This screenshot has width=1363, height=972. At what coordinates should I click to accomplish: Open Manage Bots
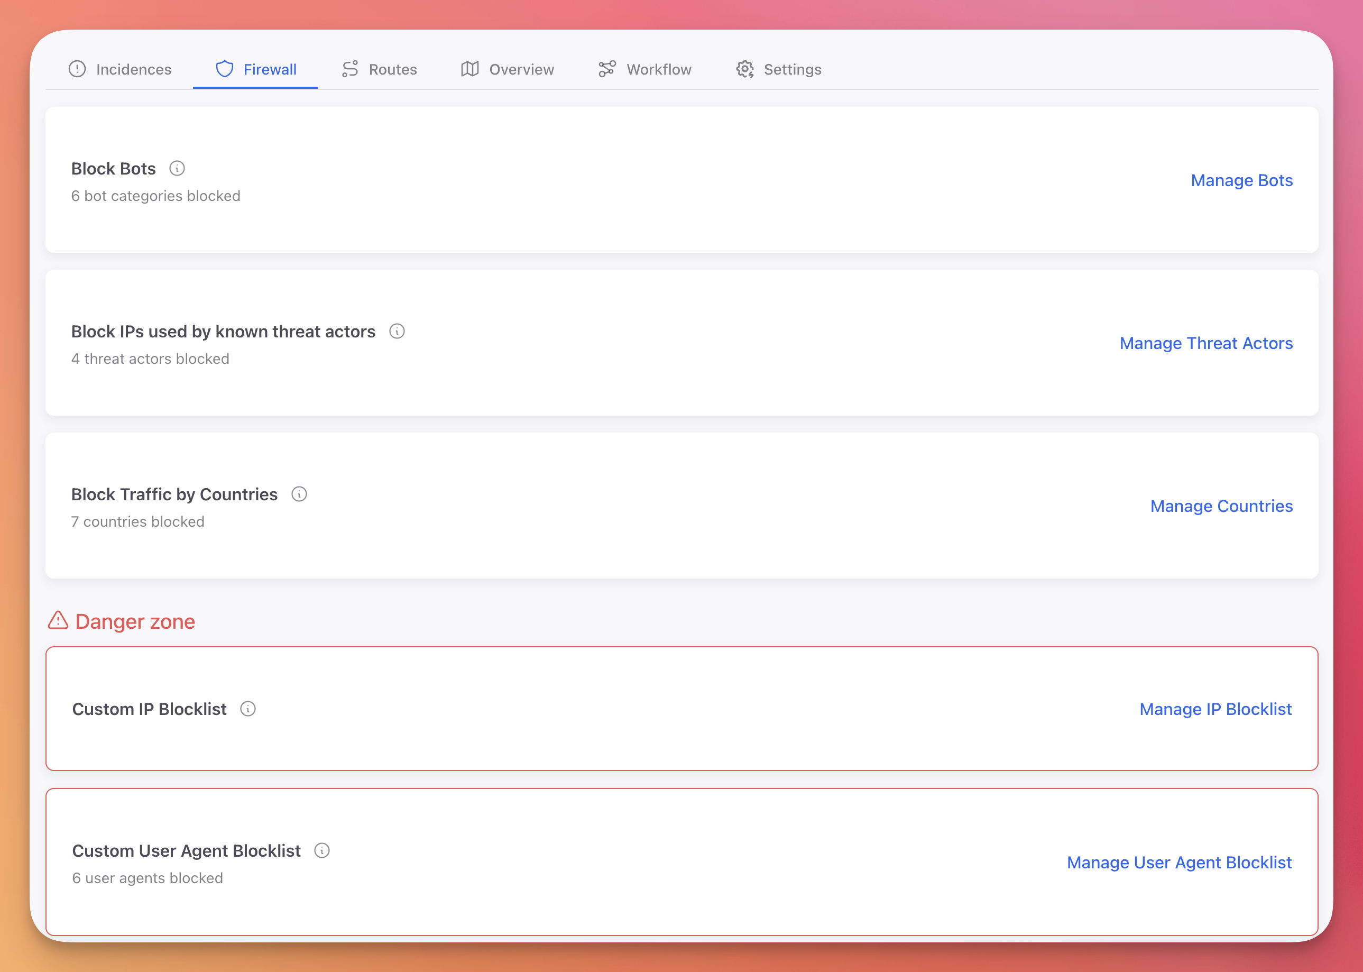[x=1241, y=180]
